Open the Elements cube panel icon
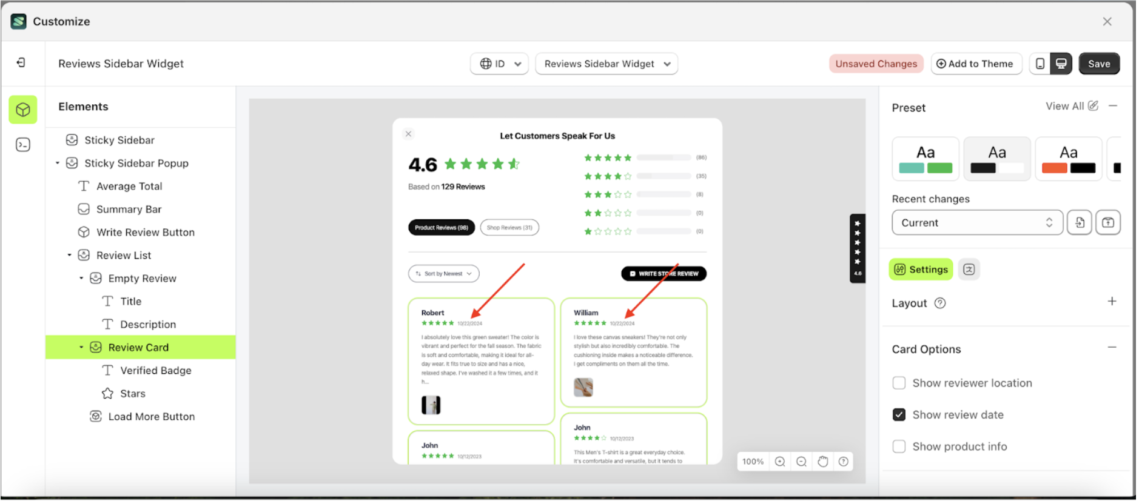 [23, 110]
